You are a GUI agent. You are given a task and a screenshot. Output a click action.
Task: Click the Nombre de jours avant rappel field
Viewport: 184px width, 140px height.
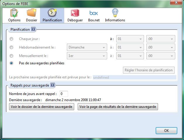click(64, 94)
